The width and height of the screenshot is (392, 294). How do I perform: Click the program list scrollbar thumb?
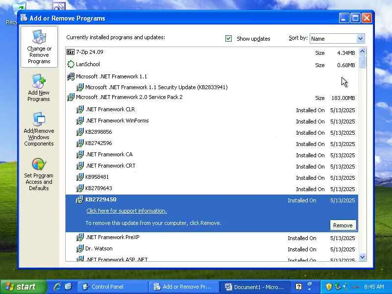362,62
